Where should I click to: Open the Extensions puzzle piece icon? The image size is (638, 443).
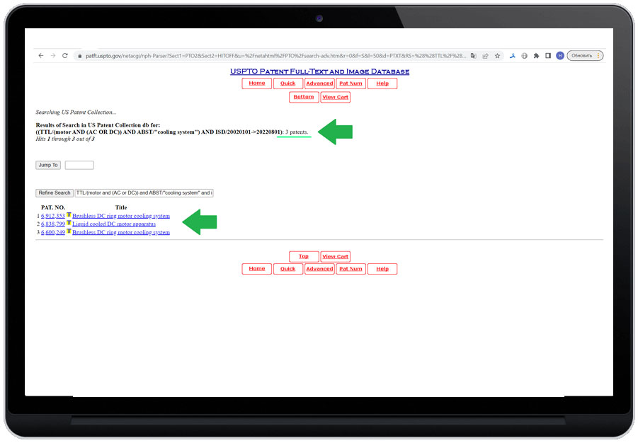click(x=536, y=56)
